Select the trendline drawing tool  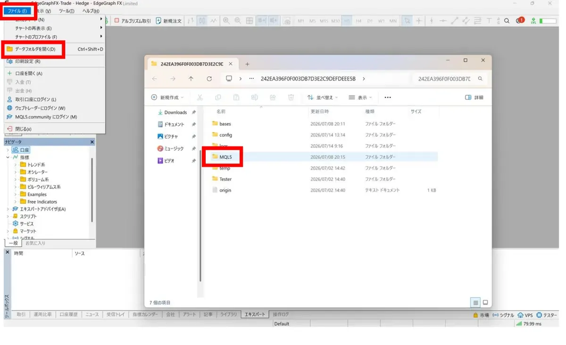454,21
